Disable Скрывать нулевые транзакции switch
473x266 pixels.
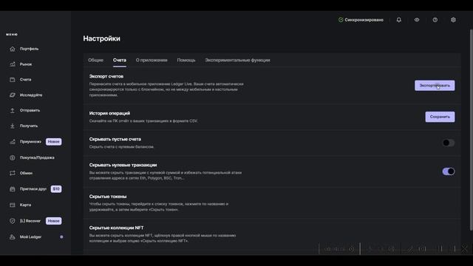(x=449, y=171)
